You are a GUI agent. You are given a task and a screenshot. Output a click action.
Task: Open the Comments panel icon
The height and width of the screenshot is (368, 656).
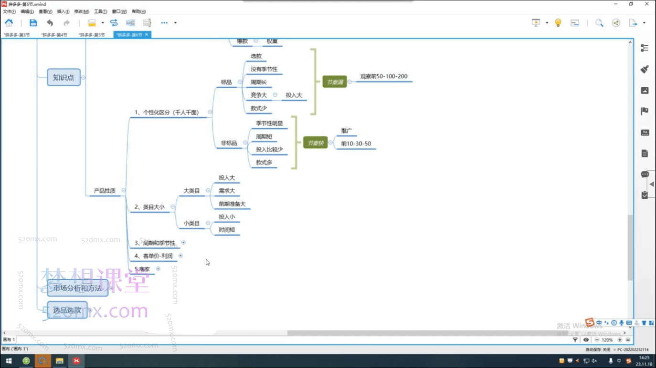pos(645,174)
